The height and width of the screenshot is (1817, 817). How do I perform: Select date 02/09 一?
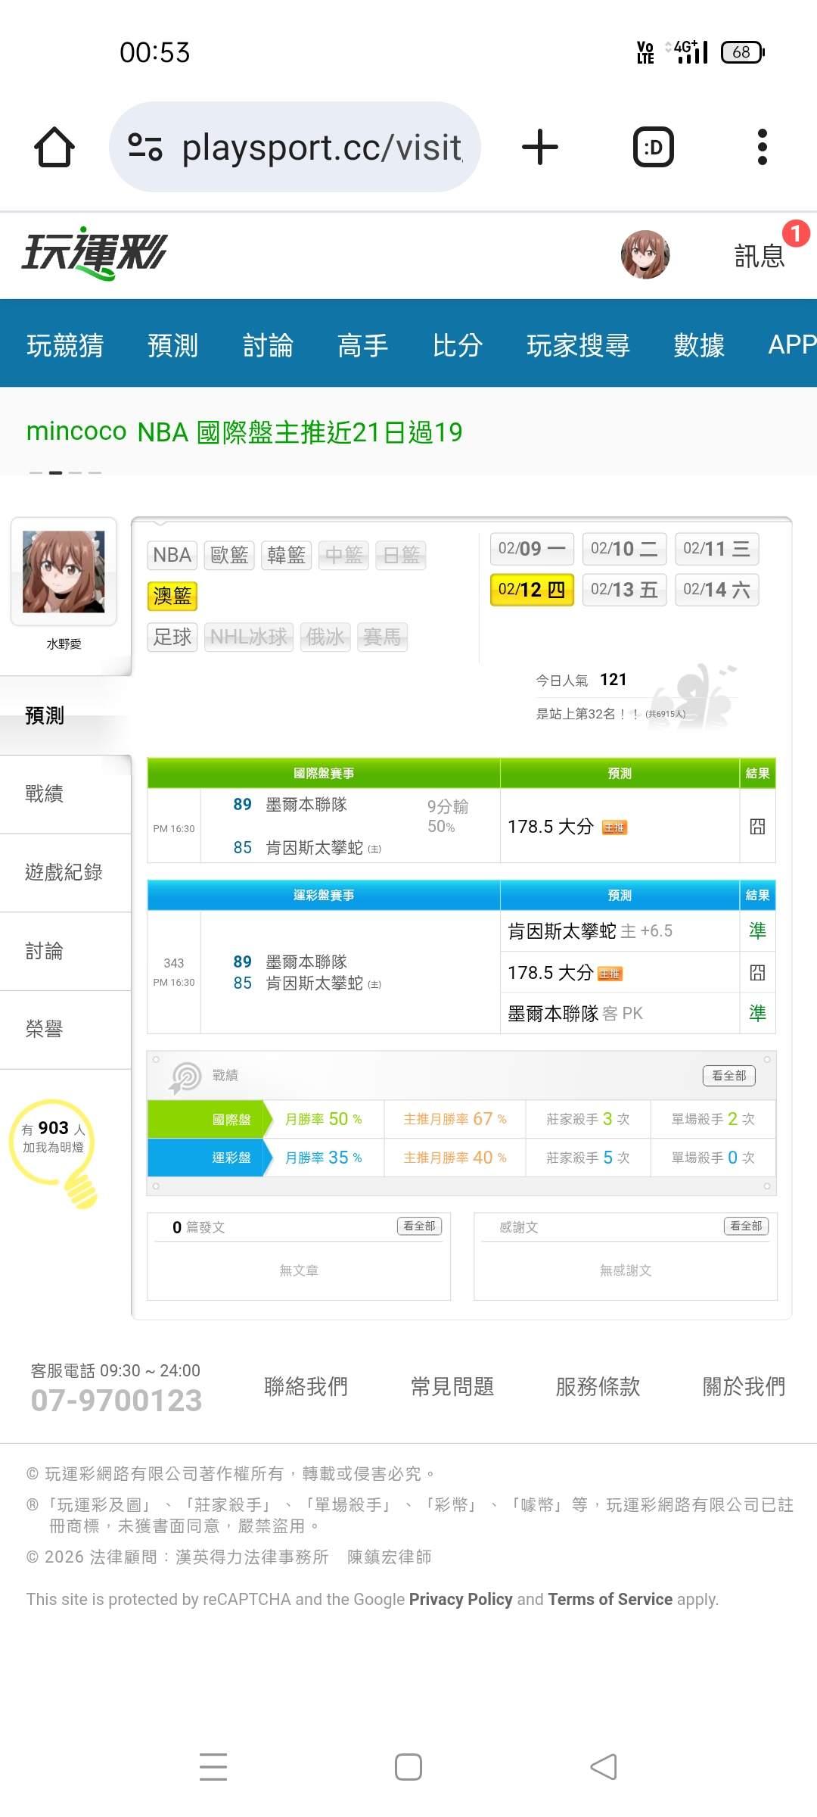pyautogui.click(x=532, y=549)
